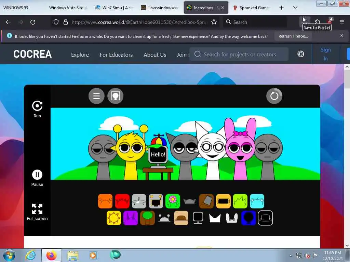Open the About Us page
The image size is (350, 262).
(x=155, y=55)
